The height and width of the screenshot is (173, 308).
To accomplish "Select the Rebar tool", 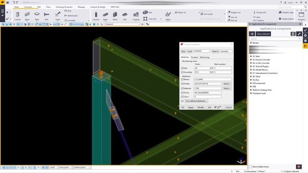I will click(168, 16).
